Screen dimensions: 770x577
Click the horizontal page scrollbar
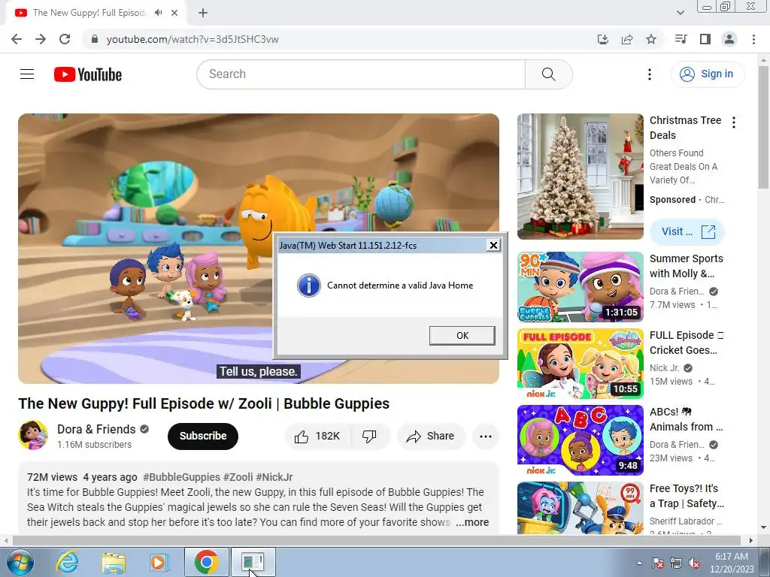[377, 540]
